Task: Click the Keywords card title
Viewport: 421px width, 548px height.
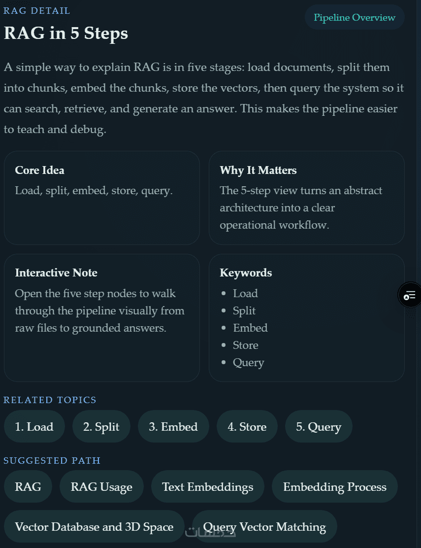Action: pyautogui.click(x=246, y=273)
